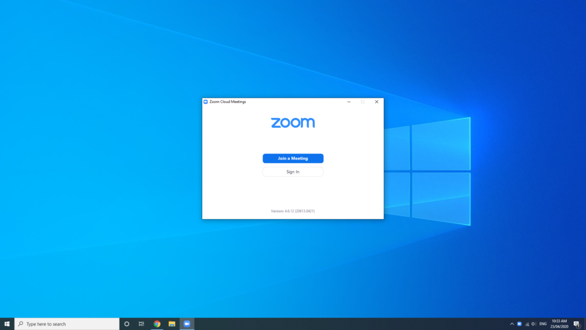Minimize the Zoom Cloud Meetings window
The width and height of the screenshot is (586, 330).
[x=349, y=101]
